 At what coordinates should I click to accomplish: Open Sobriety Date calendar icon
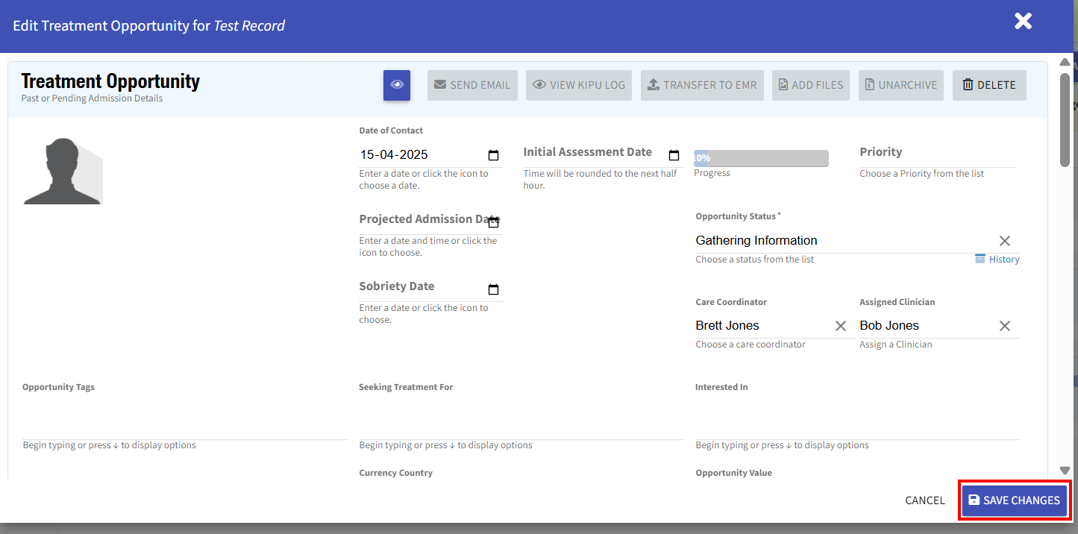pyautogui.click(x=493, y=289)
